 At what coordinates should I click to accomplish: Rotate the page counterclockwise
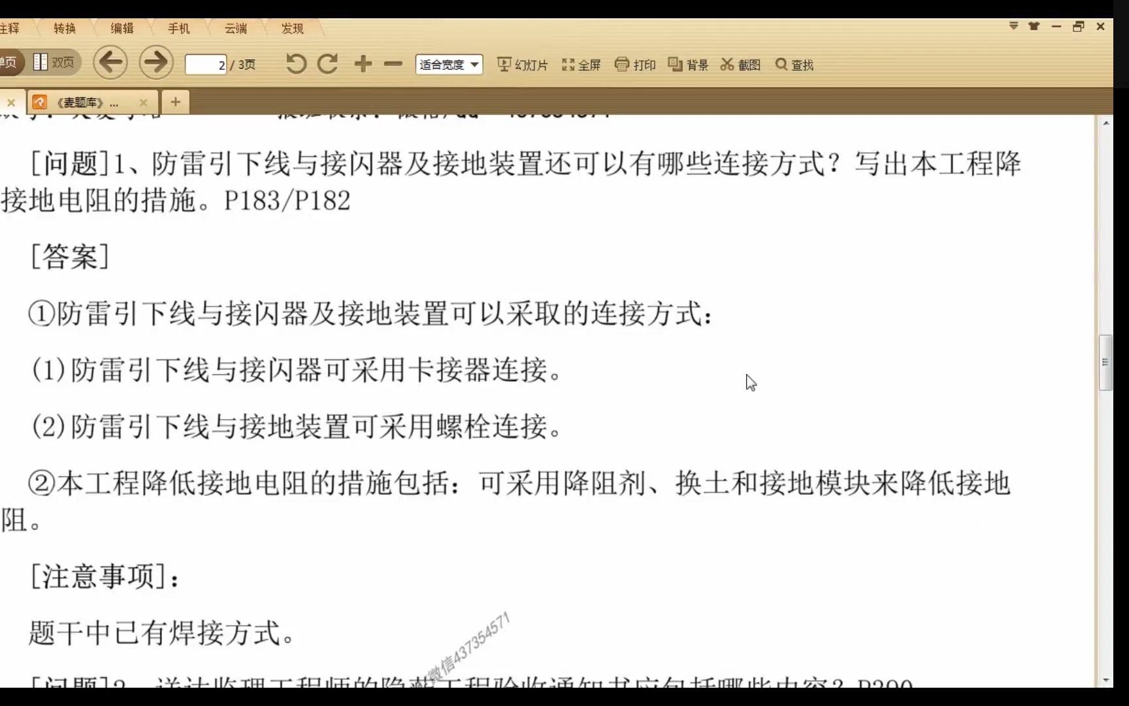[295, 63]
